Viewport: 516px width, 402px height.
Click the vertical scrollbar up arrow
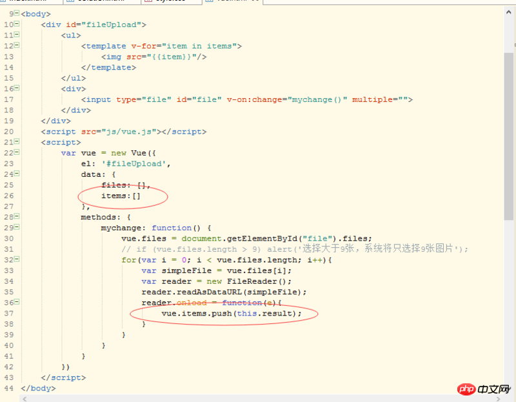[x=509, y=12]
